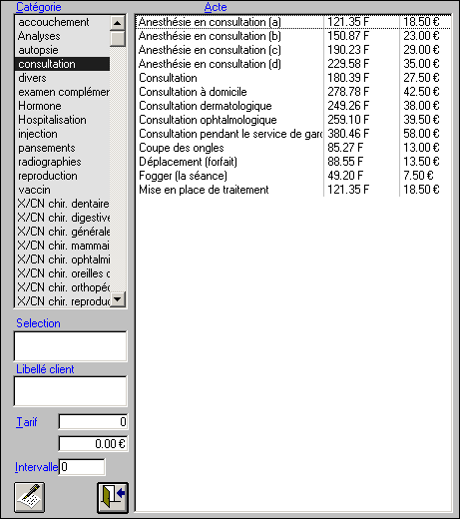Focus the Intervalle input field
Viewport: 460px width, 519px height.
(82, 467)
